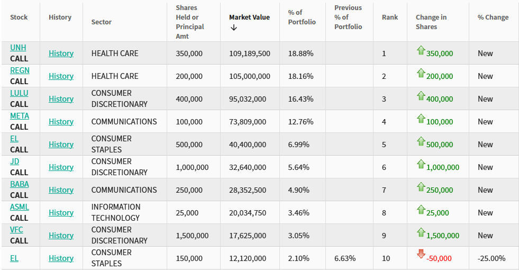
Task: Click the green up arrow in UNH row
Action: point(421,51)
